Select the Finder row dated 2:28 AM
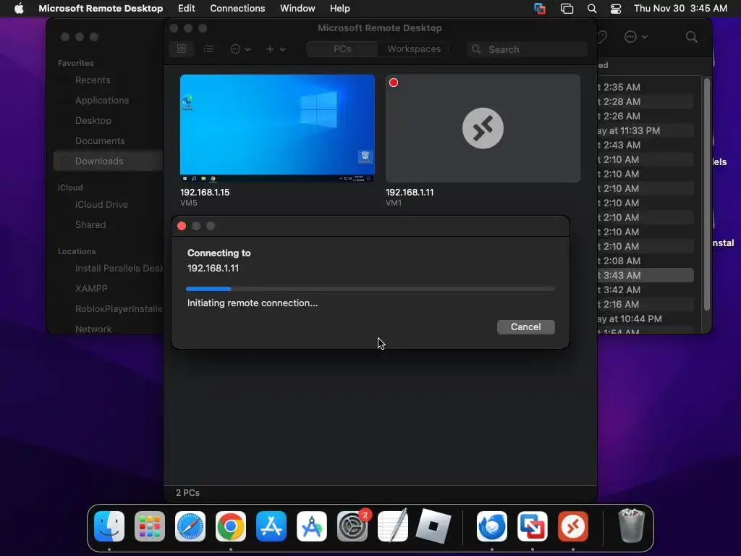Image resolution: width=741 pixels, height=556 pixels. 645,101
